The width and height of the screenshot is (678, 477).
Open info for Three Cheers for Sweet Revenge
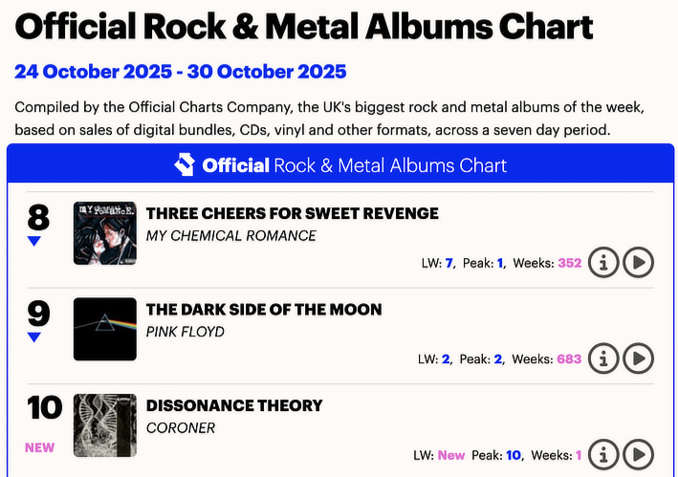click(603, 262)
